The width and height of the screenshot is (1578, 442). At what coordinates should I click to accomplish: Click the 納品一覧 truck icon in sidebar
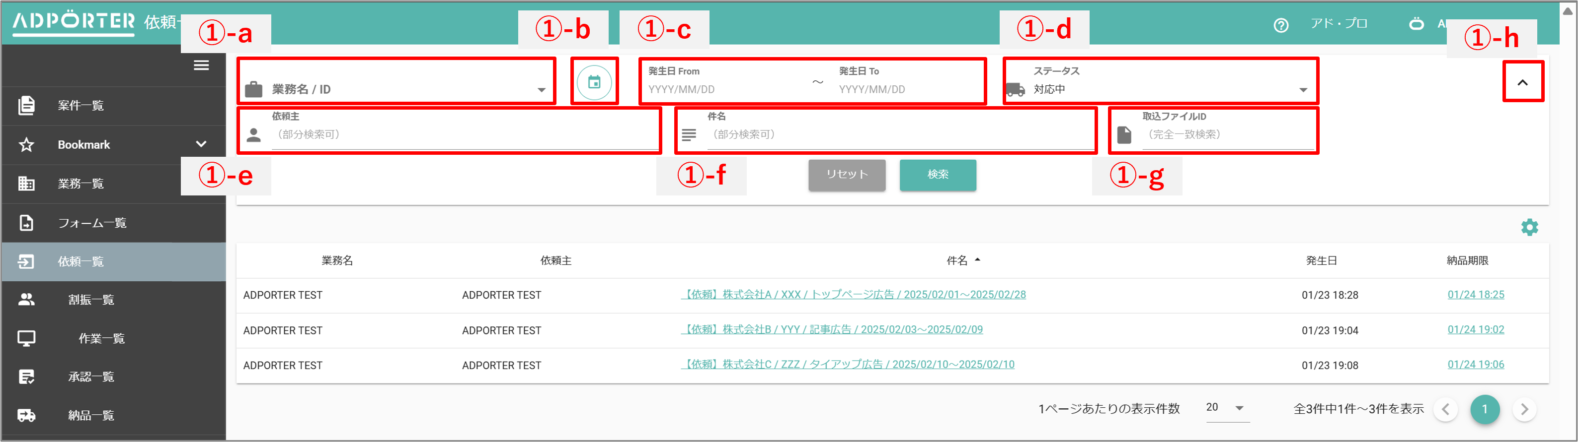[x=26, y=416]
